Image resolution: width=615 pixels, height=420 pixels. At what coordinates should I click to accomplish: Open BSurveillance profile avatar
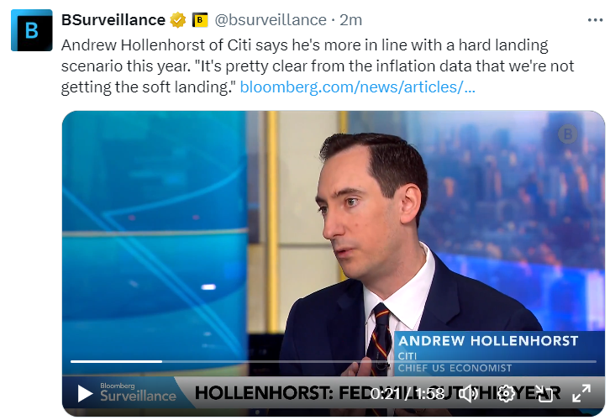(x=31, y=31)
